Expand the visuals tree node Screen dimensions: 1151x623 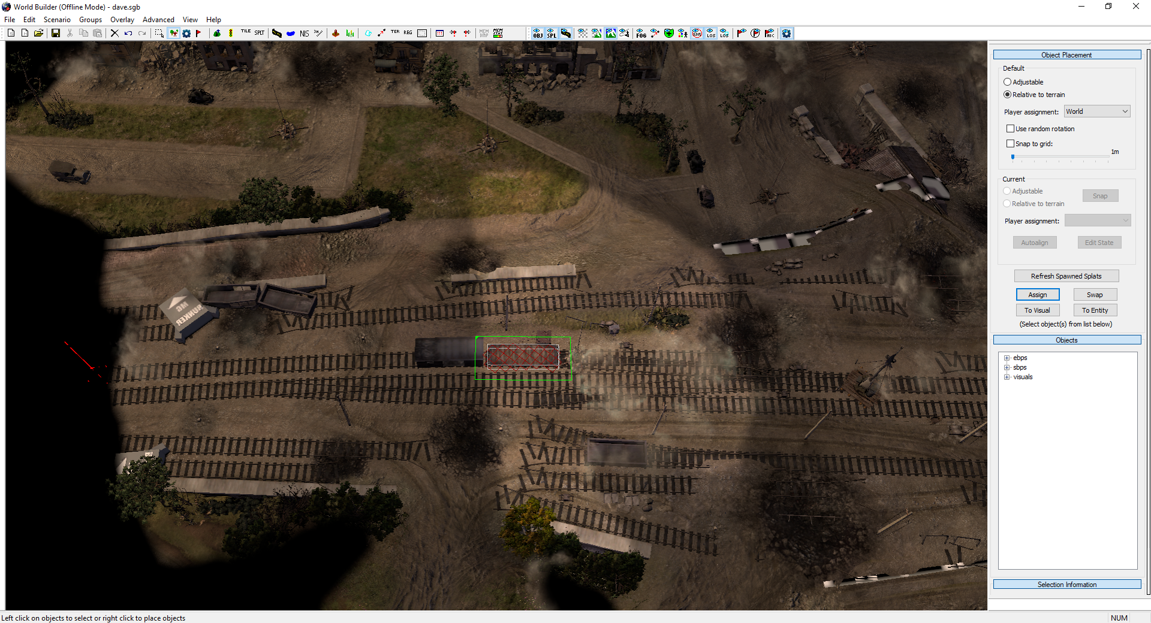pyautogui.click(x=1007, y=377)
